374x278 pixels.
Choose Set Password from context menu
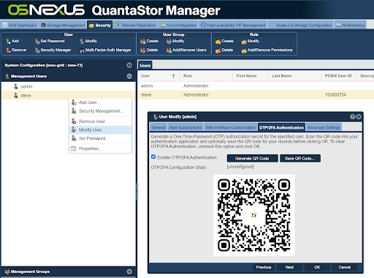[100, 138]
